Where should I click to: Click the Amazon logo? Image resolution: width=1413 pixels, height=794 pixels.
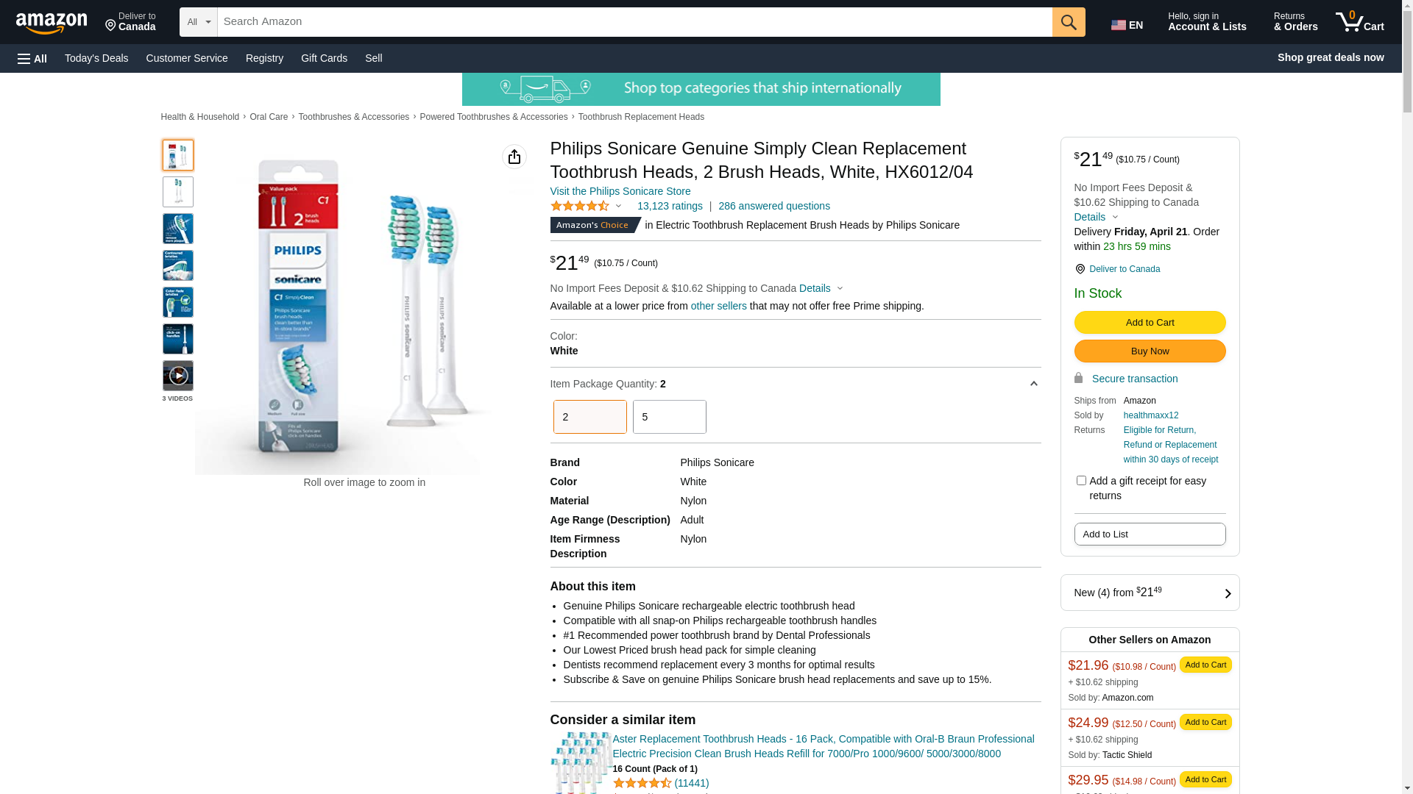[52, 23]
